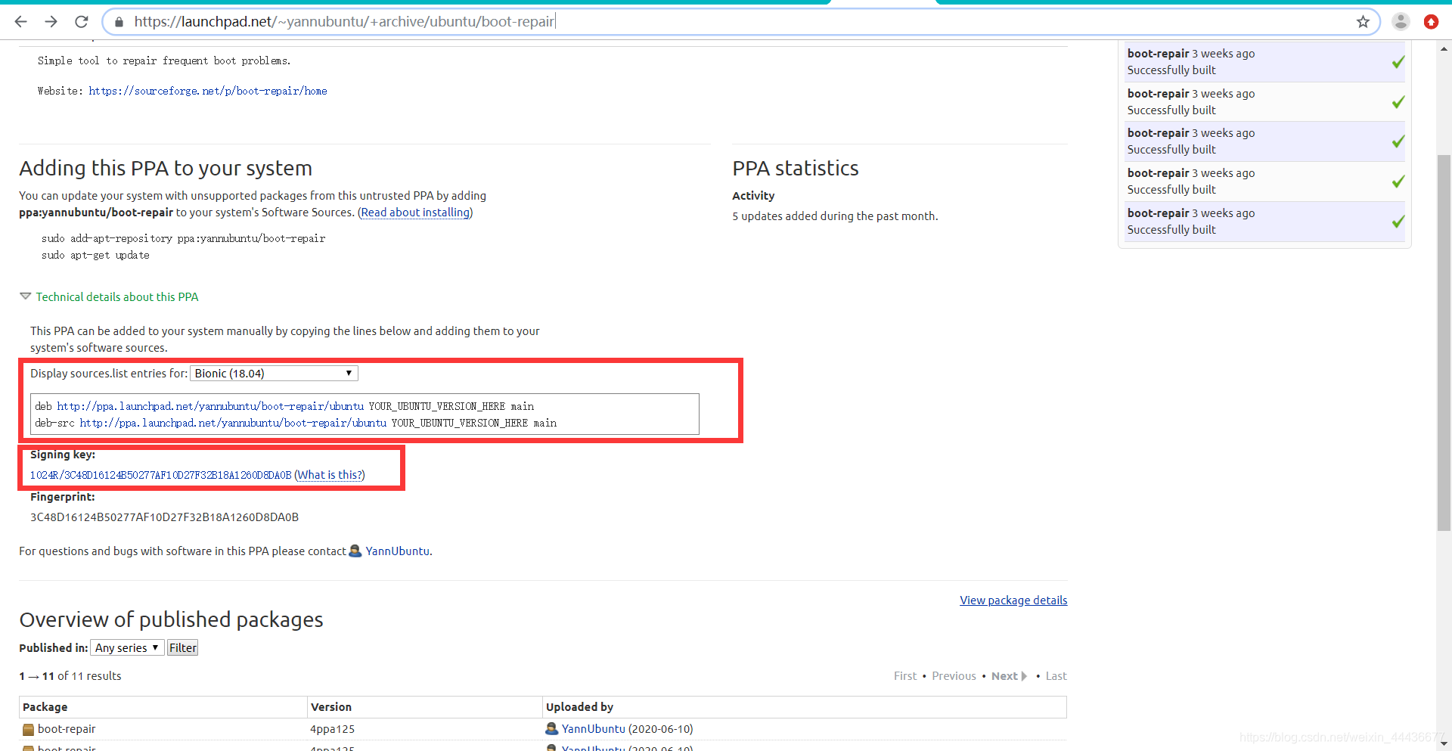Open 'View package details' link
Viewport: 1452px width, 751px height.
[x=1013, y=600]
